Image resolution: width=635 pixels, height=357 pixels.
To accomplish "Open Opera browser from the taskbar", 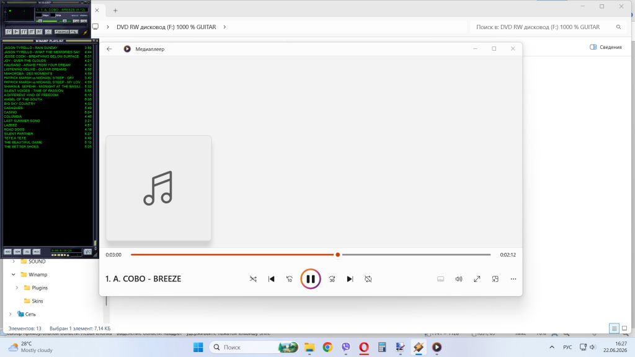I will [363, 347].
